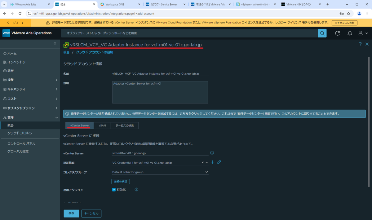The image size is (372, 220).
Task: Switch to the vSAN tab
Action: click(x=102, y=125)
